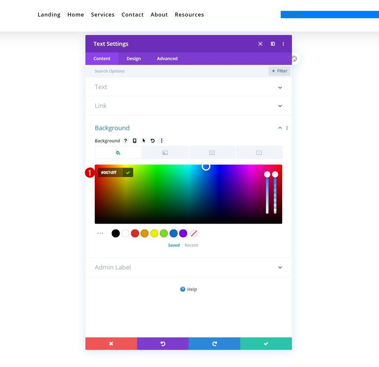Collapse the Background section
The width and height of the screenshot is (379, 367).
pos(280,128)
